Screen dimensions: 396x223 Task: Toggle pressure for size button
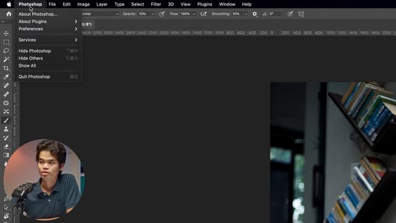290,14
